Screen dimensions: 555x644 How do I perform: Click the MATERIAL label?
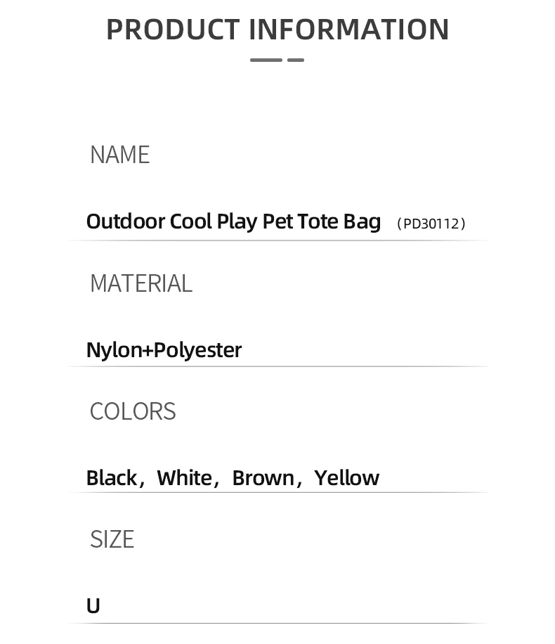tap(141, 283)
